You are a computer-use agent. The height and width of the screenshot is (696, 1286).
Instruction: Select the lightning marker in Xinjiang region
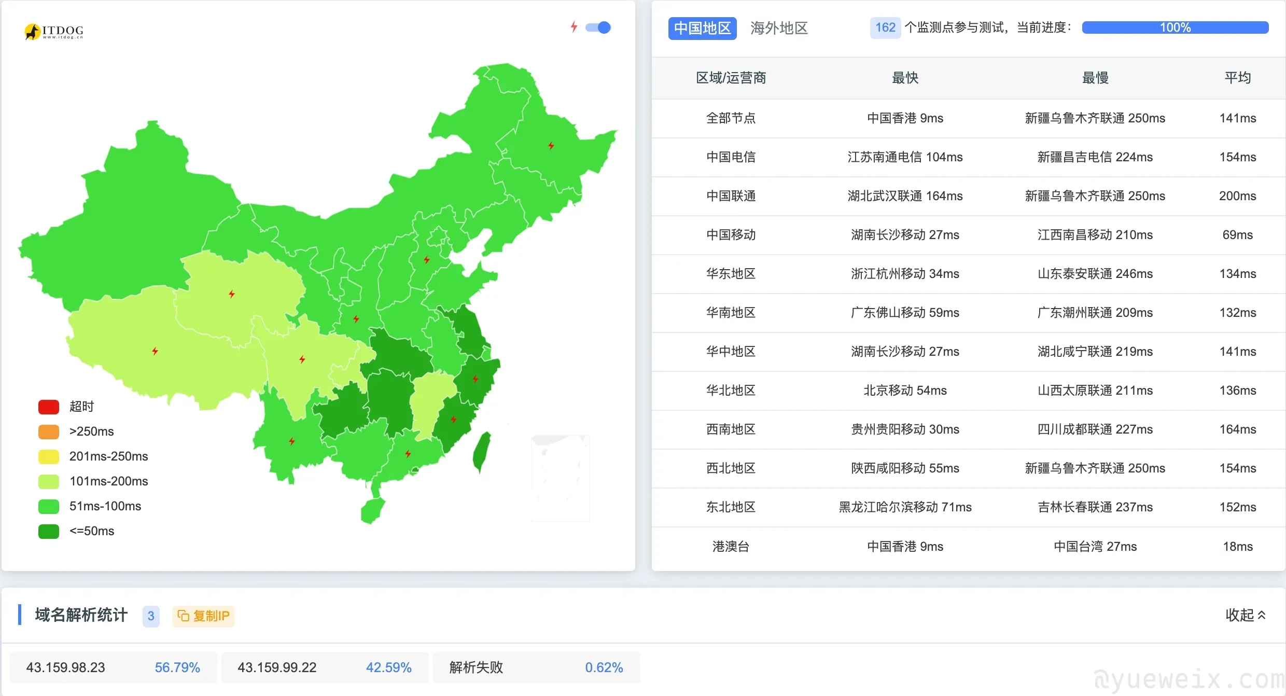[x=232, y=294]
